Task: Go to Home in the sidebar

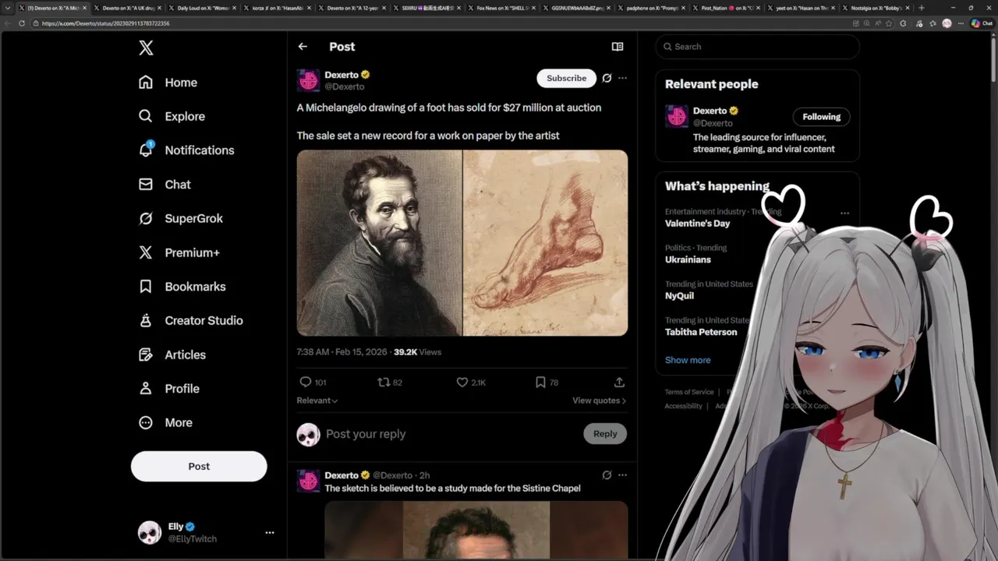Action: (x=168, y=83)
